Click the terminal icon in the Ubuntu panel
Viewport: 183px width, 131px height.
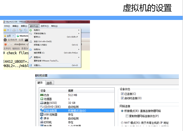point(27,40)
